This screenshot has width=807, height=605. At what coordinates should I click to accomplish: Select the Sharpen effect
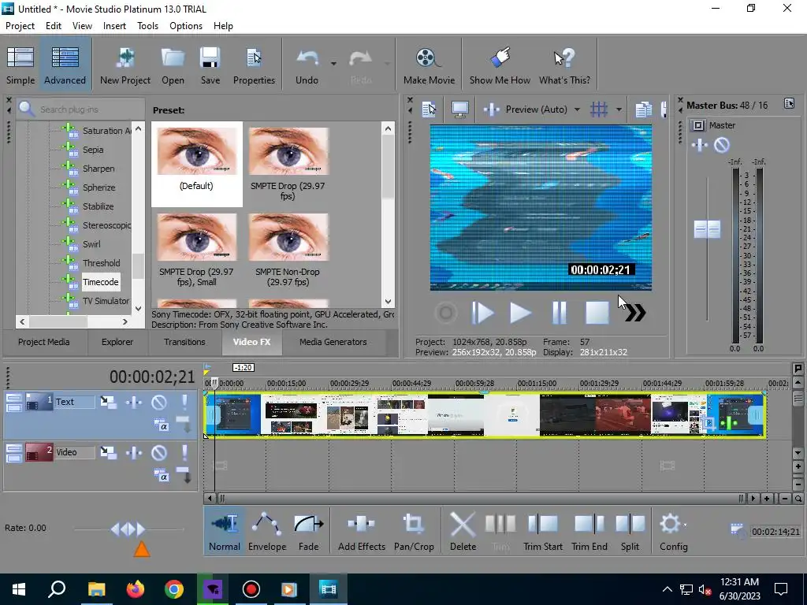99,169
